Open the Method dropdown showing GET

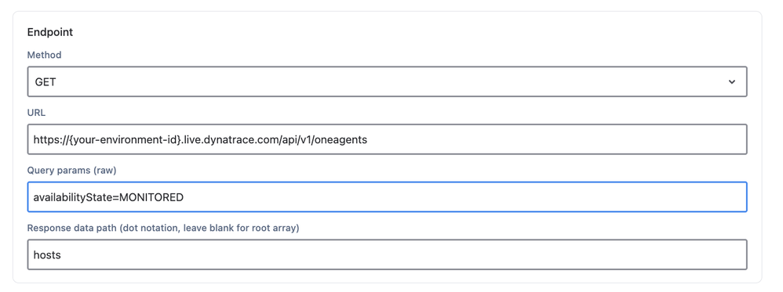pos(387,81)
